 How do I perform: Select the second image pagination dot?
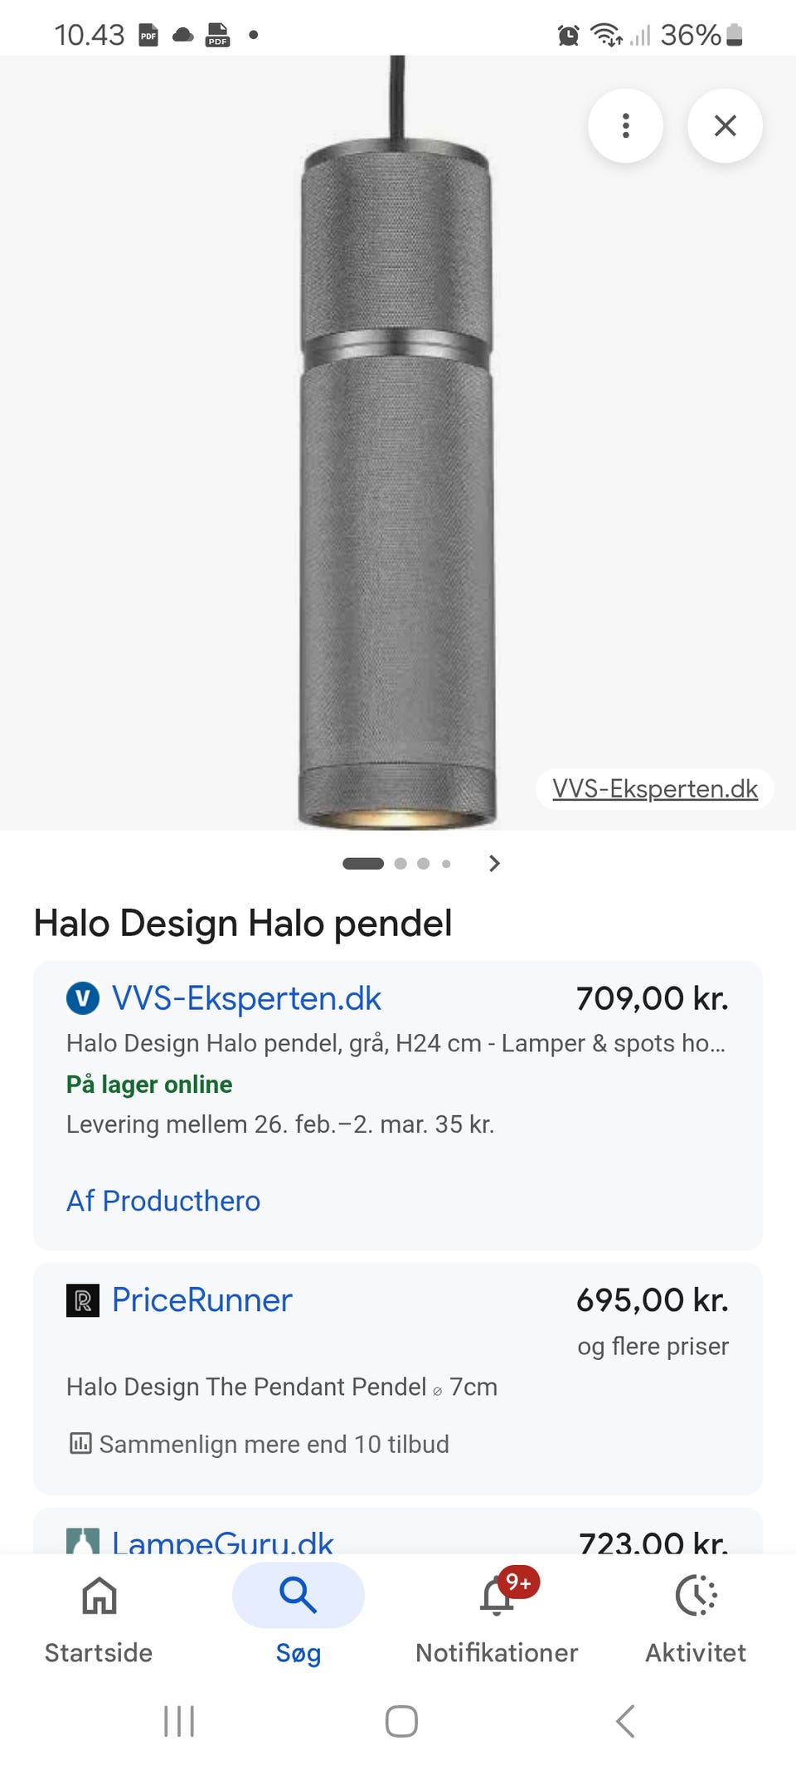coord(400,864)
